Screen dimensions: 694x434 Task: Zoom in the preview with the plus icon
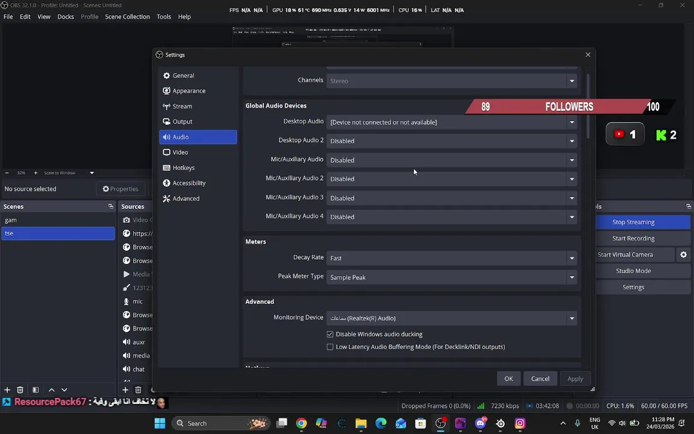pyautogui.click(x=36, y=173)
